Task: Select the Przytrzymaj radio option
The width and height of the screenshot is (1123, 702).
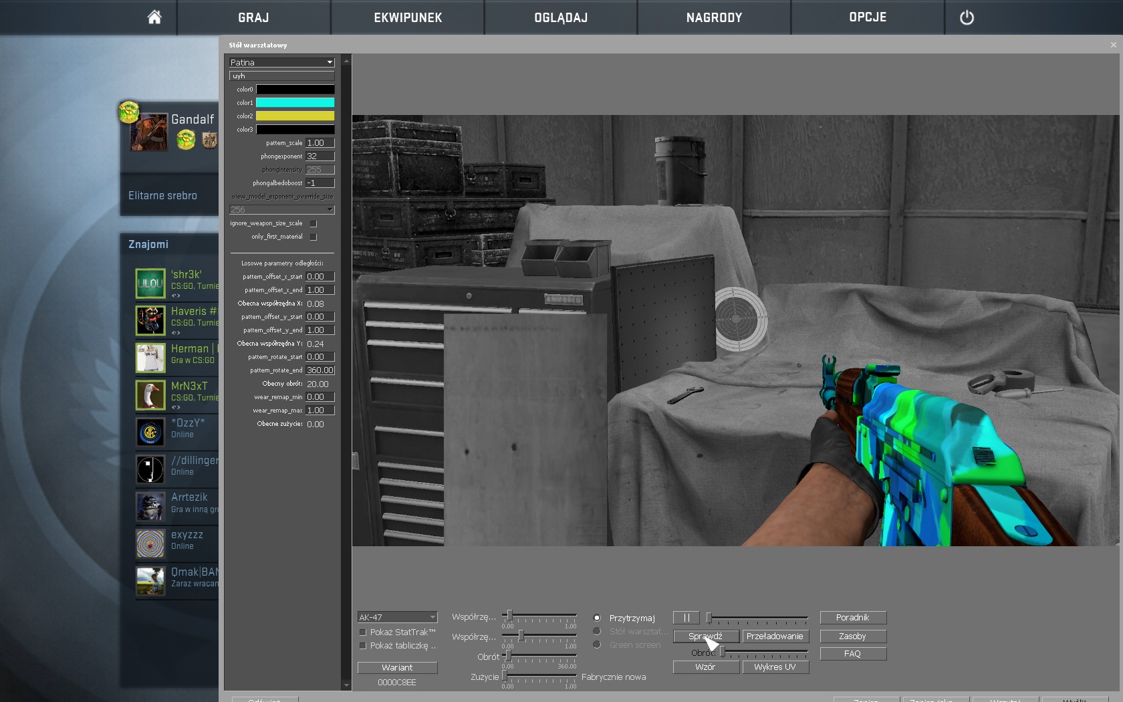Action: point(597,618)
